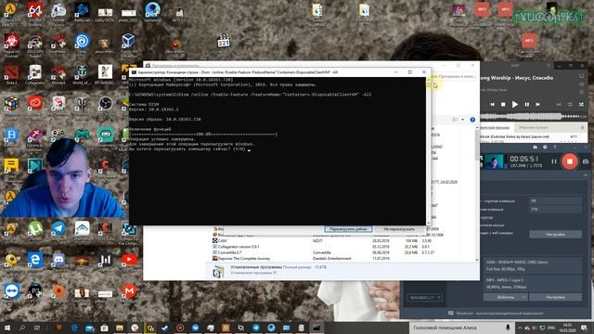Select the Discord desktop icon
594x334 pixels.
pos(58,262)
